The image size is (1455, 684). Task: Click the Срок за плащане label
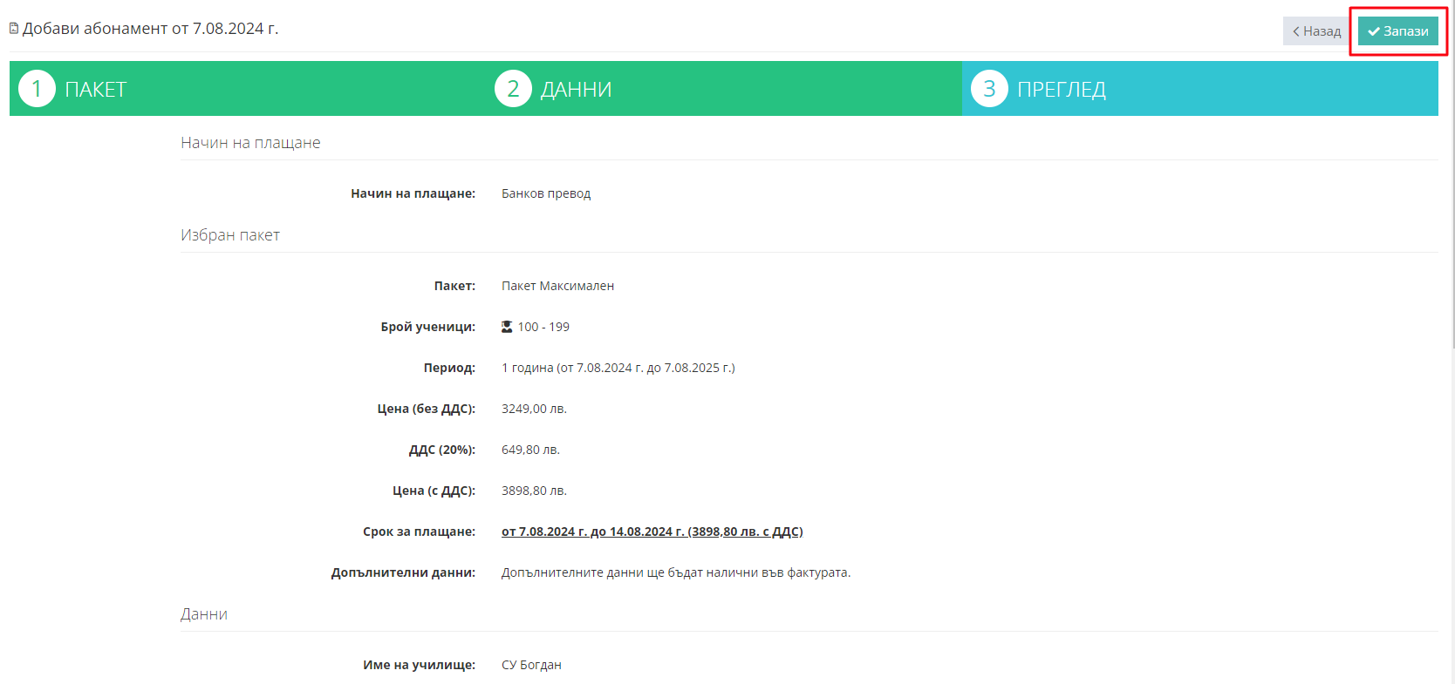(419, 532)
